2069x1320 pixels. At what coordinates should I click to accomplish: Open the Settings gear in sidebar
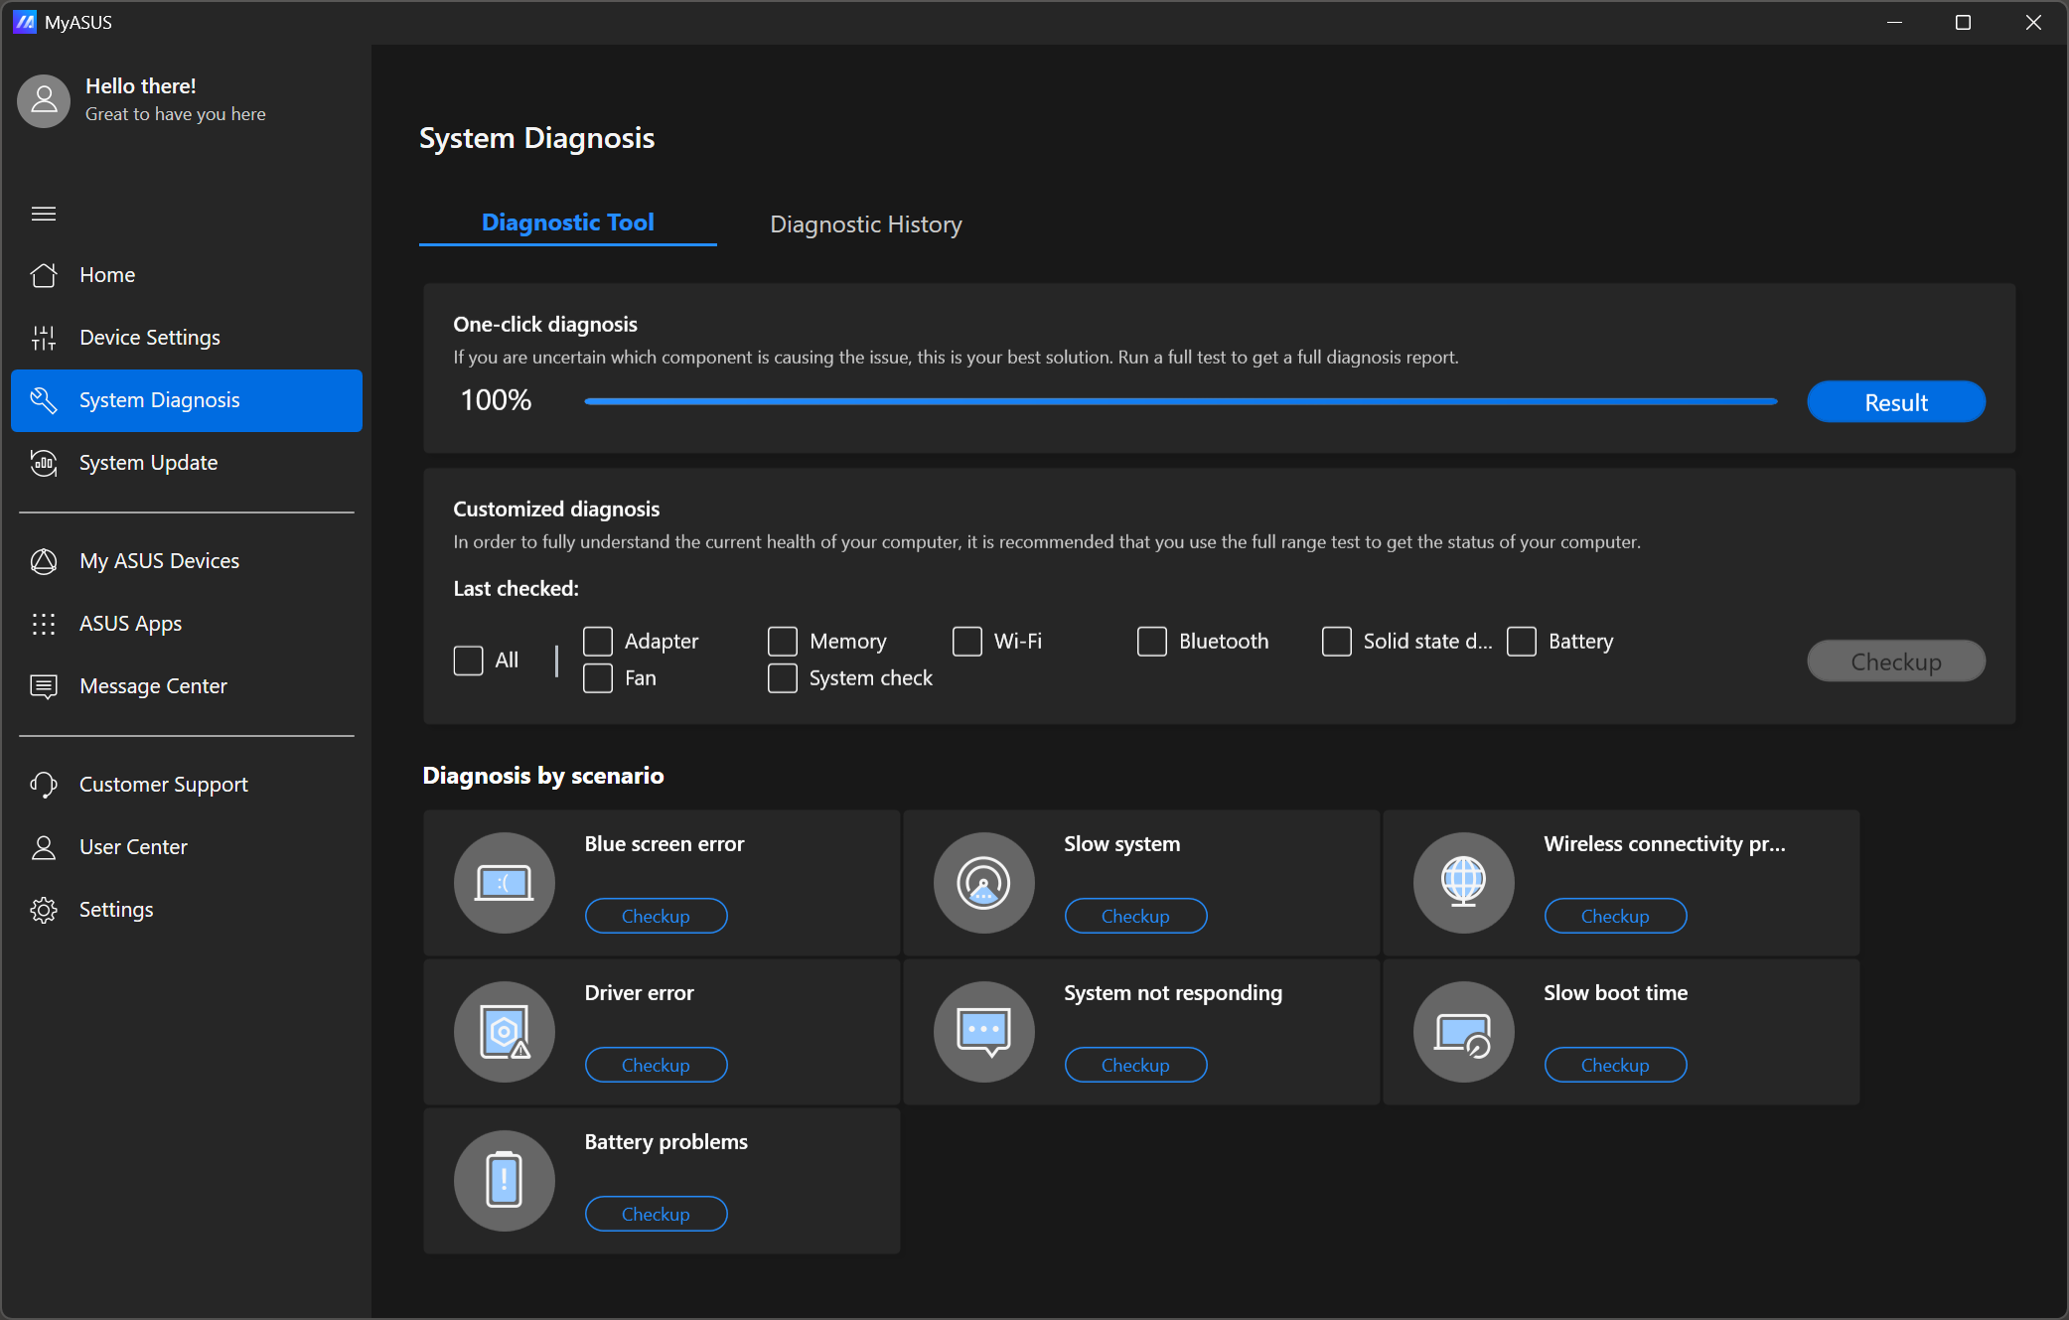[115, 910]
